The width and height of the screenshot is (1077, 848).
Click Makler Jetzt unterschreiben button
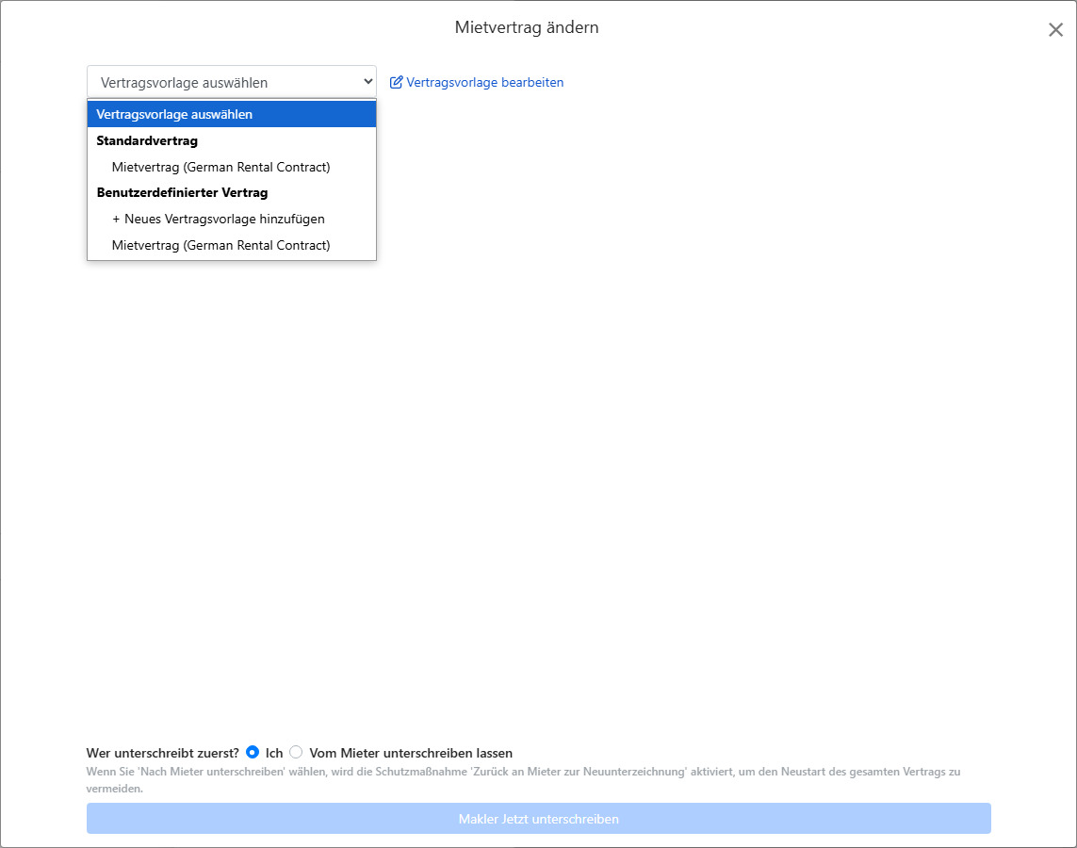539,819
